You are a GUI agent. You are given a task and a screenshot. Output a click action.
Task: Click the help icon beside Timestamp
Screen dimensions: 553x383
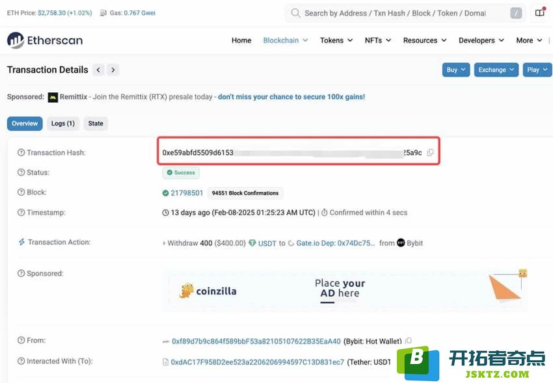(21, 213)
